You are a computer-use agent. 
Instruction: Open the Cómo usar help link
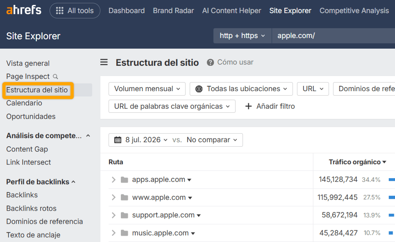(235, 62)
